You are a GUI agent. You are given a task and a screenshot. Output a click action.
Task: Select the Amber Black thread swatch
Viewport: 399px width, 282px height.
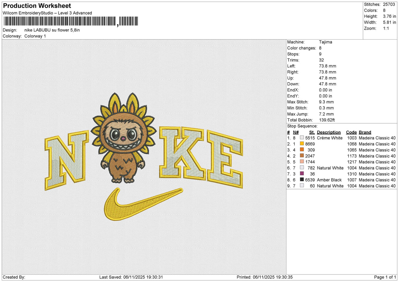click(x=302, y=180)
